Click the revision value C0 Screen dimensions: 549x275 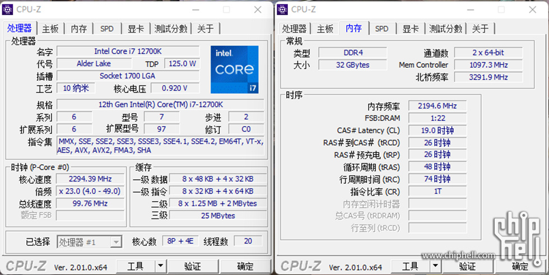(246, 129)
